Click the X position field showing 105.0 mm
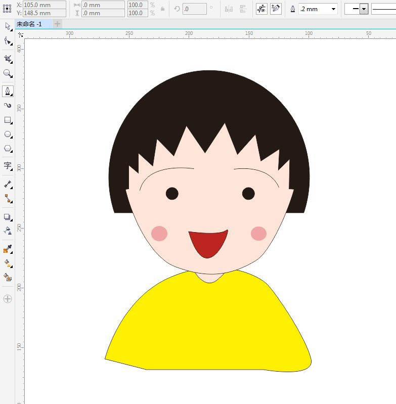 pyautogui.click(x=44, y=5)
